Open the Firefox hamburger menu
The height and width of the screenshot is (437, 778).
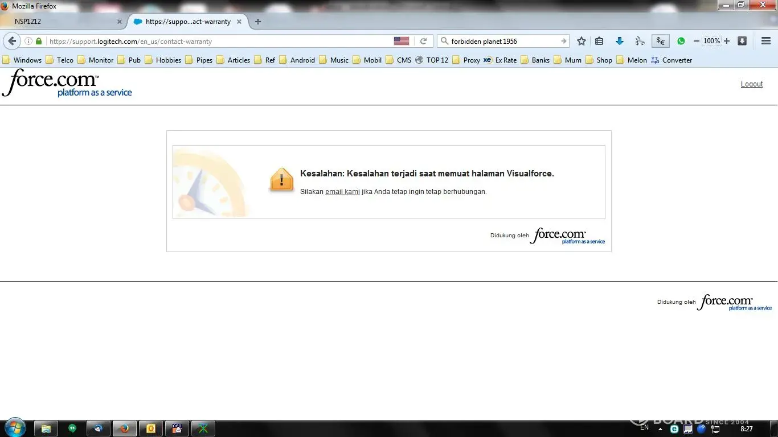pos(765,41)
